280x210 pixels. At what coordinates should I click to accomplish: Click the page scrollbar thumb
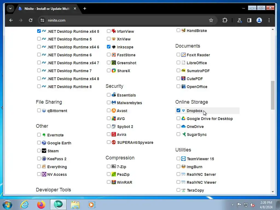[273, 95]
